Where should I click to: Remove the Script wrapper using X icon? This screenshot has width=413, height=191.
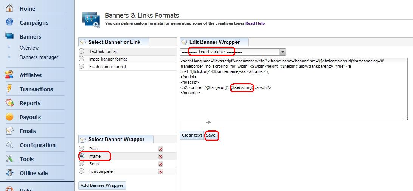(x=161, y=164)
